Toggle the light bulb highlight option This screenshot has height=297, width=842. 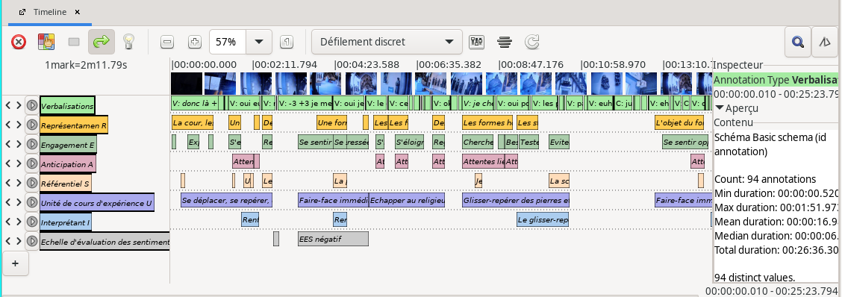coord(128,42)
